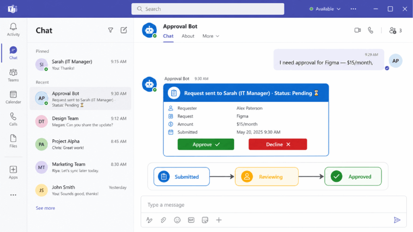Click the 9:29 AM message timestamp
The width and height of the screenshot is (413, 232).
(x=371, y=55)
